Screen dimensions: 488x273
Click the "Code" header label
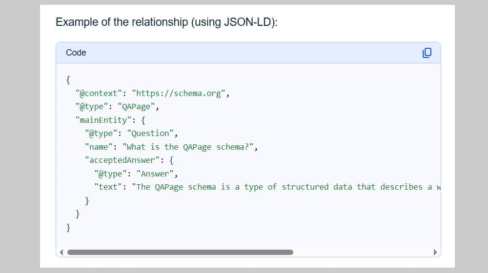click(76, 53)
